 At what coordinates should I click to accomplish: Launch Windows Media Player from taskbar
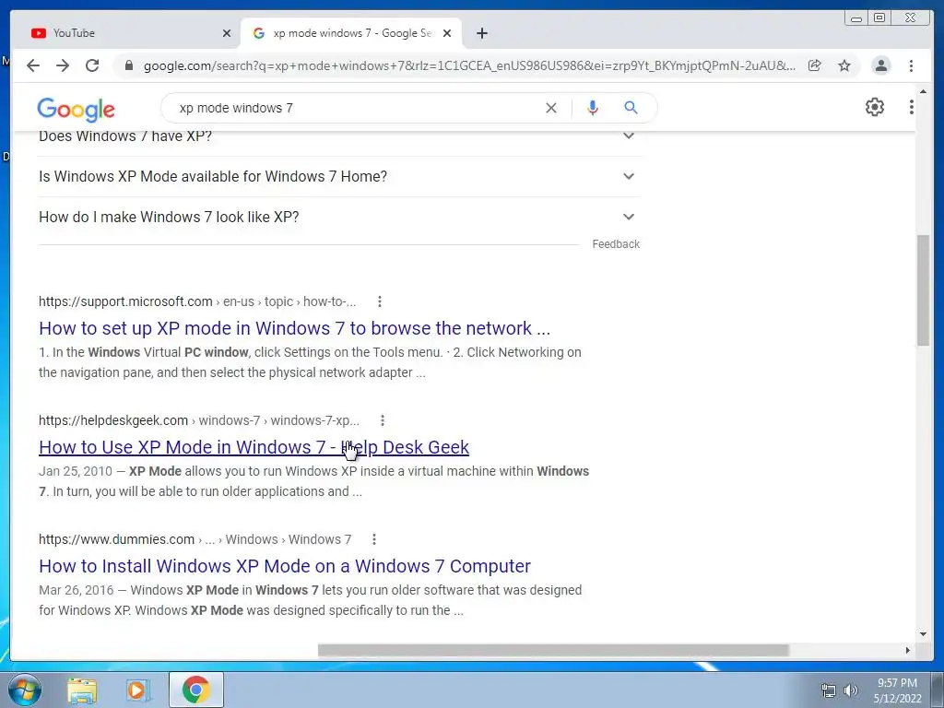(138, 690)
